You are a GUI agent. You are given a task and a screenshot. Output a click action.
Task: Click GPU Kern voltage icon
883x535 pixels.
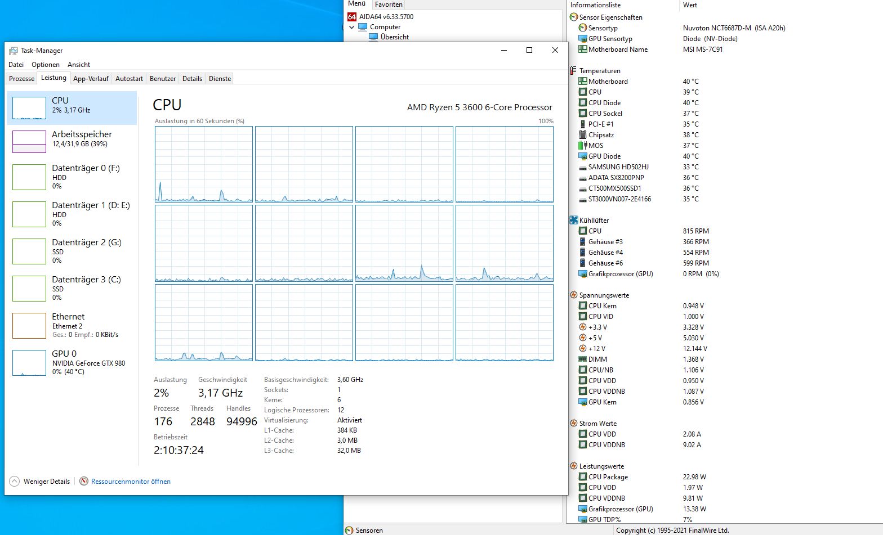coord(583,402)
